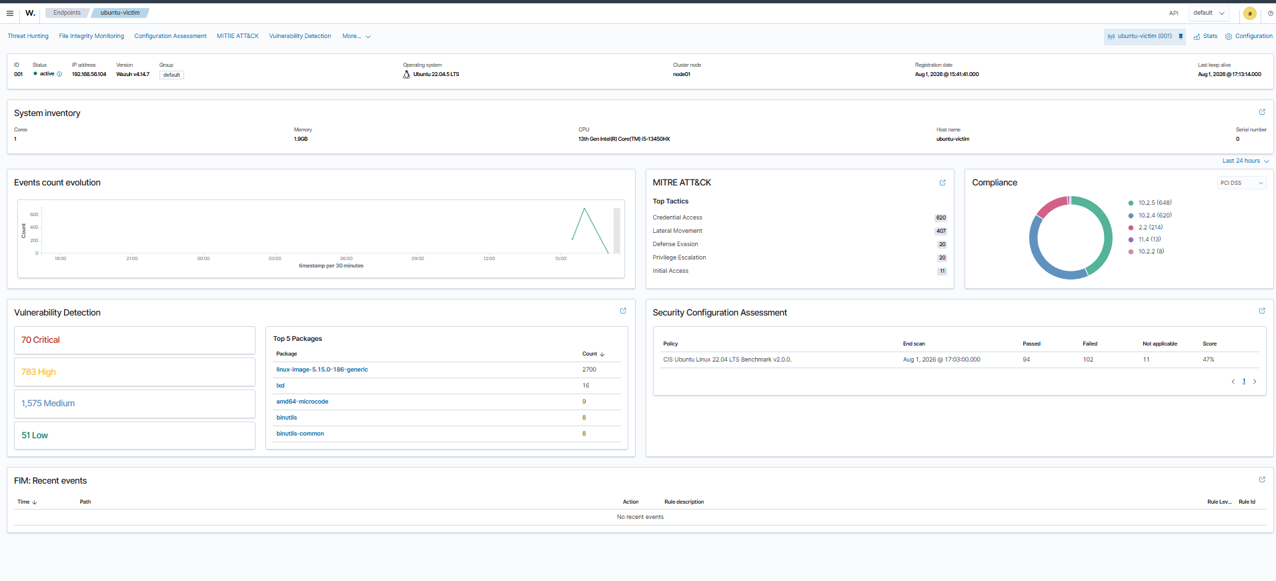The height and width of the screenshot is (581, 1276).
Task: Open FIM Recent events external link icon
Action: tap(1261, 480)
